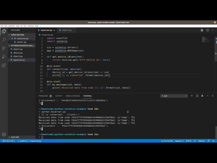Screen dimensions: 217x163
Task: Open the View menu
Action: pyautogui.click(x=18, y=26)
